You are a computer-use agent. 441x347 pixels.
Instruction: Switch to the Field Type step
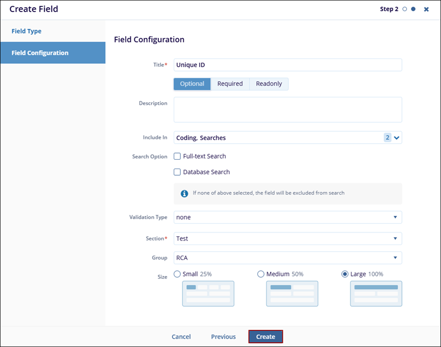pos(26,31)
